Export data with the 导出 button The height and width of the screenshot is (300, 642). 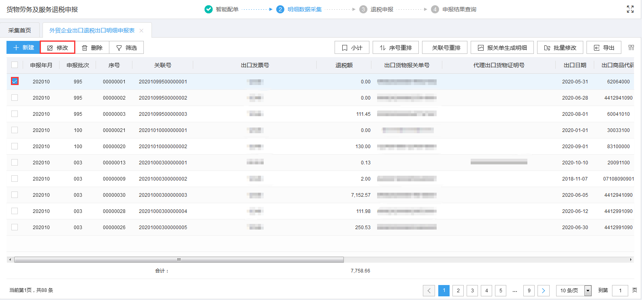point(604,48)
